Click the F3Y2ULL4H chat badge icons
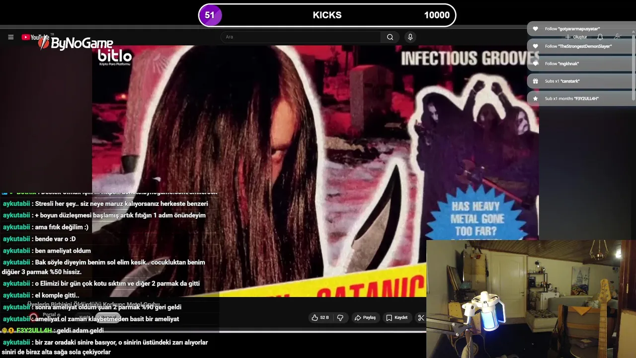Image resolution: width=636 pixels, height=358 pixels. (8, 331)
